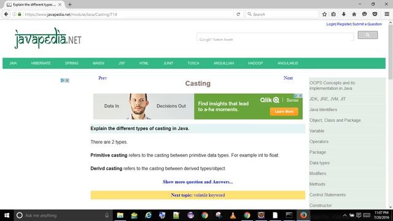Open 'Data types' sidebar link
Screen dimensions: 393x221
[x=319, y=163]
